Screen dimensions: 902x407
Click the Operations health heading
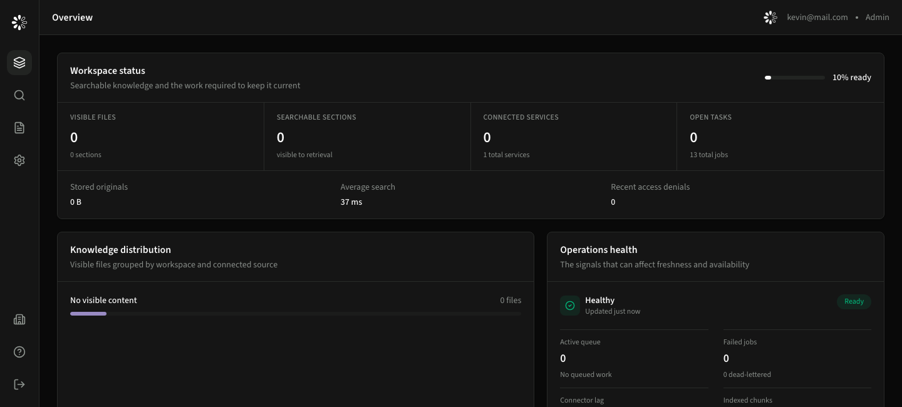point(598,250)
